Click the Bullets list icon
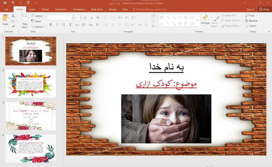Viewport: 272px width, 167px height. 106,17
